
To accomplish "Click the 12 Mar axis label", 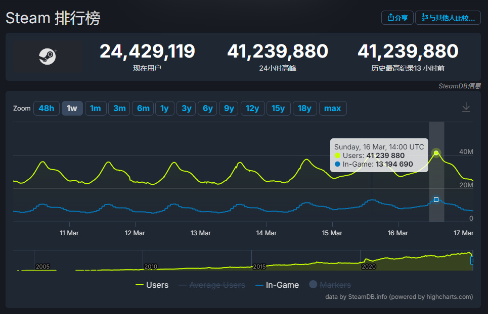I will [x=135, y=233].
